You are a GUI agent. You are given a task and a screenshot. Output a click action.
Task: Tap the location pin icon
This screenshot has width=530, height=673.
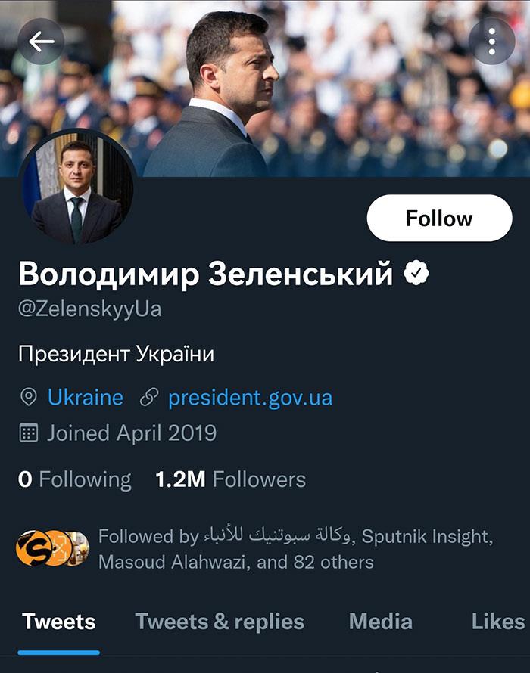click(x=29, y=397)
